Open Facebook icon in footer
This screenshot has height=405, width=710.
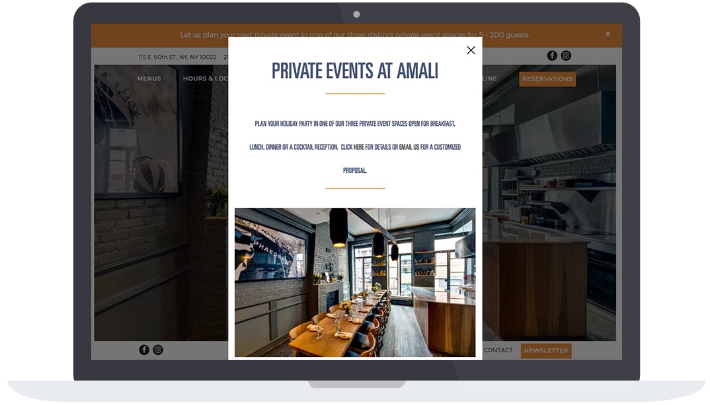click(144, 350)
